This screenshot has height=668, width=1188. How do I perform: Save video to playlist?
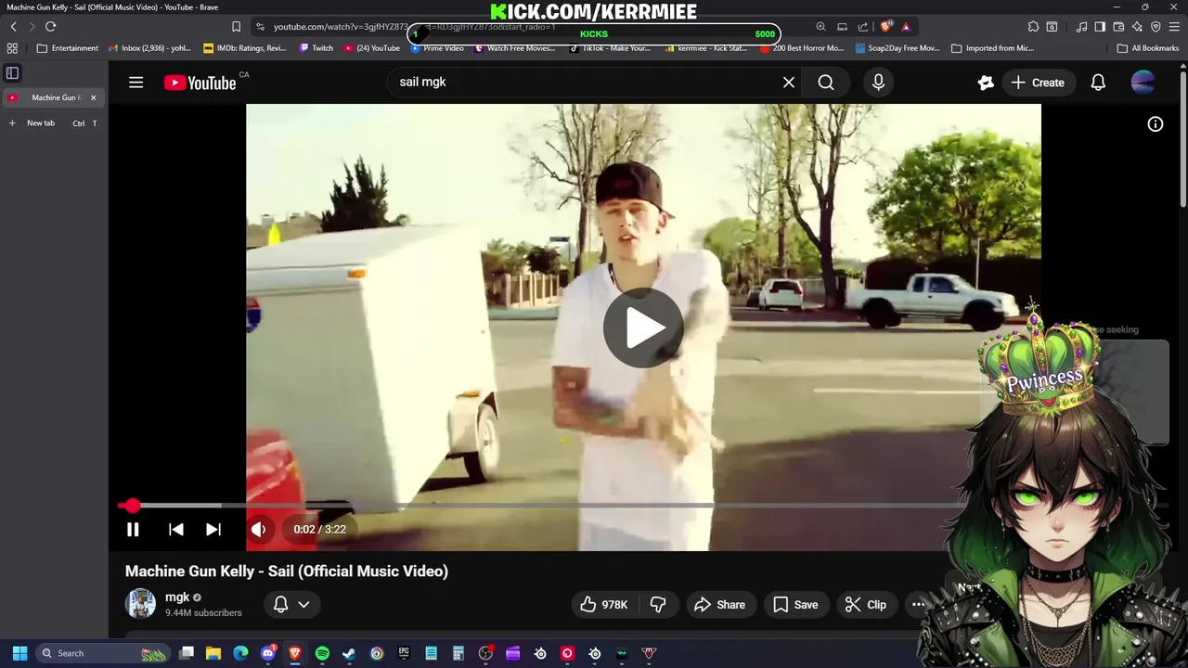point(796,605)
